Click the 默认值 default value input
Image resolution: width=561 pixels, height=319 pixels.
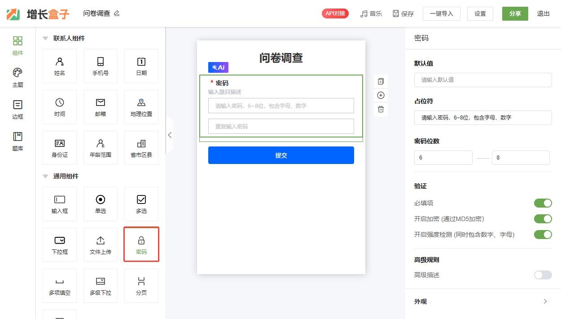(x=483, y=80)
